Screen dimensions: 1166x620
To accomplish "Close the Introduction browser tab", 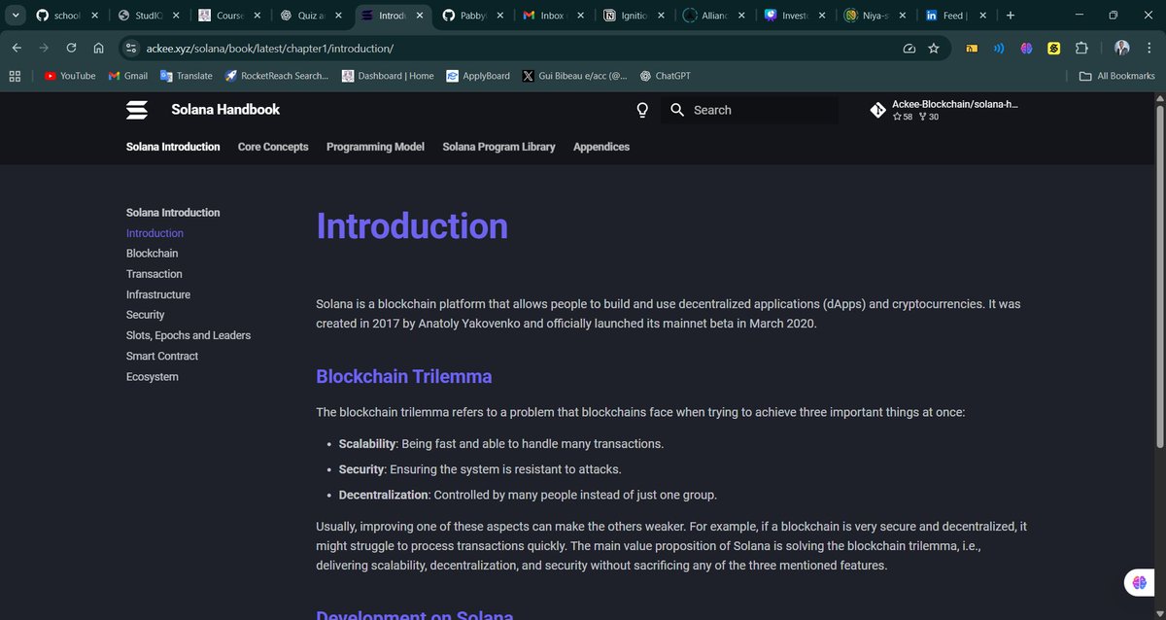I will [420, 16].
